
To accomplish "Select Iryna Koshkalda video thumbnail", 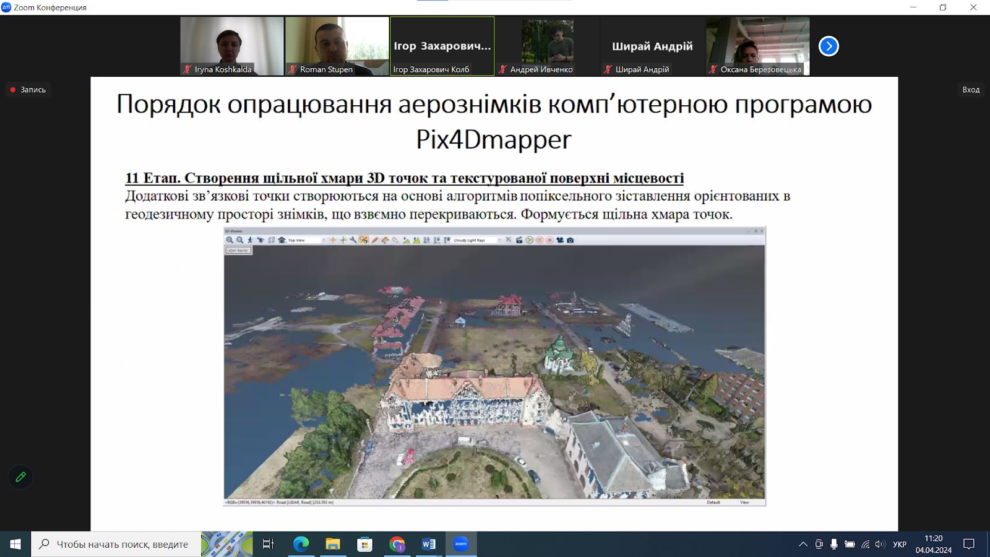I will 232,46.
